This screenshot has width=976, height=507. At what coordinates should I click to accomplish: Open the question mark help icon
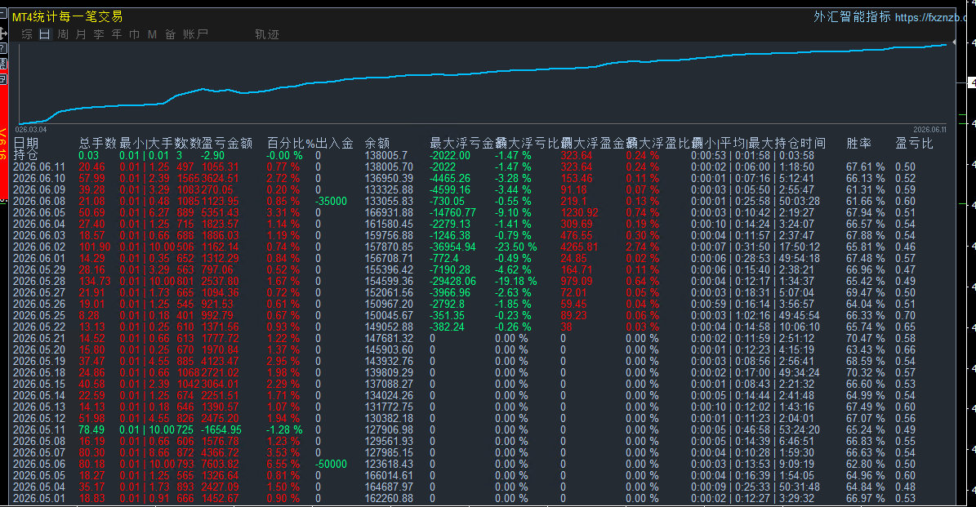[3, 48]
